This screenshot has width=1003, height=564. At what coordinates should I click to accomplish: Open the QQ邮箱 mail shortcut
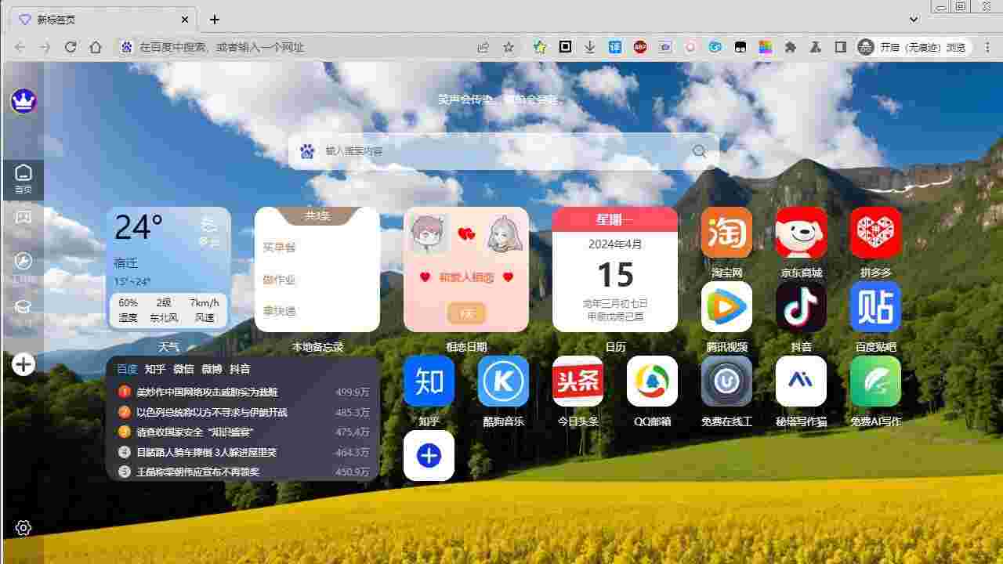[651, 381]
